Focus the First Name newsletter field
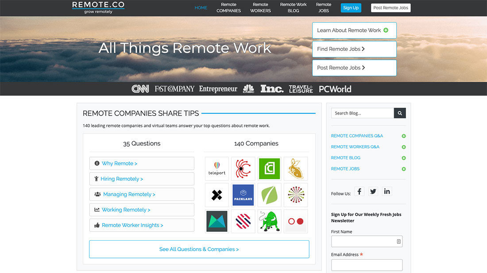Image resolution: width=487 pixels, height=273 pixels. pyautogui.click(x=367, y=241)
